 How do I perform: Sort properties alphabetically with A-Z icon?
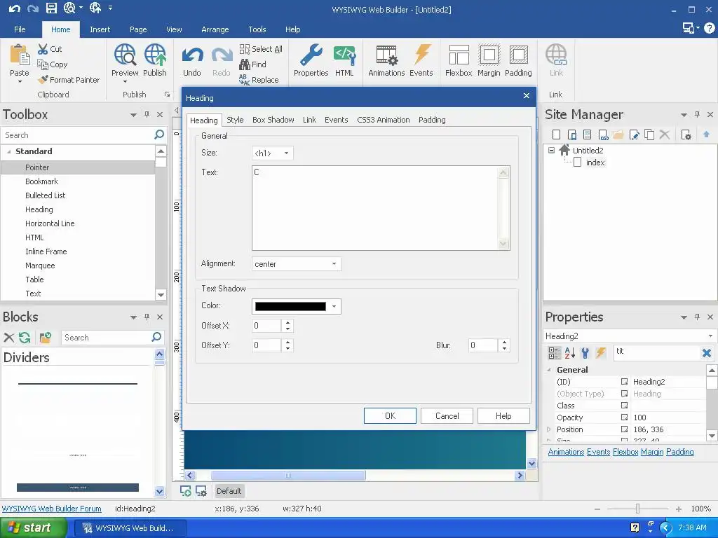(569, 353)
